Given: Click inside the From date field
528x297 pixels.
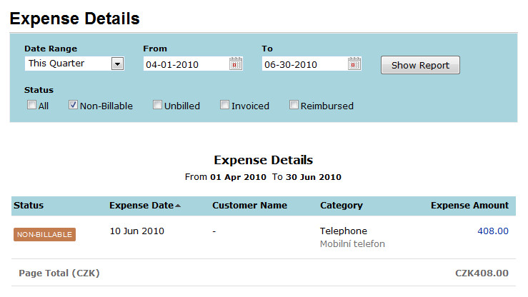Looking at the screenshot, I should coord(186,64).
